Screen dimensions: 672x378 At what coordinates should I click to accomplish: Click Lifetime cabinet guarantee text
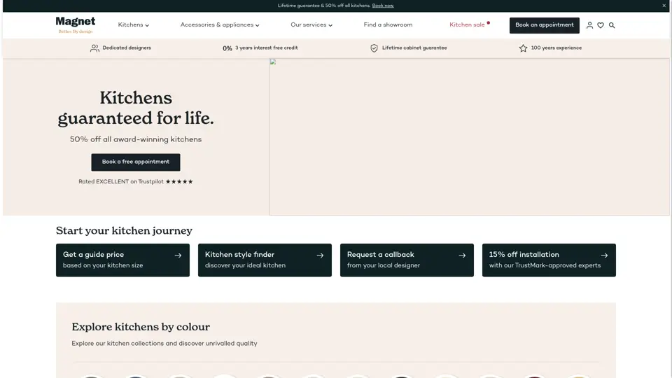coord(414,48)
